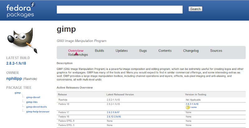Focus the package search input field
The width and height of the screenshot is (249, 128).
click(x=120, y=10)
